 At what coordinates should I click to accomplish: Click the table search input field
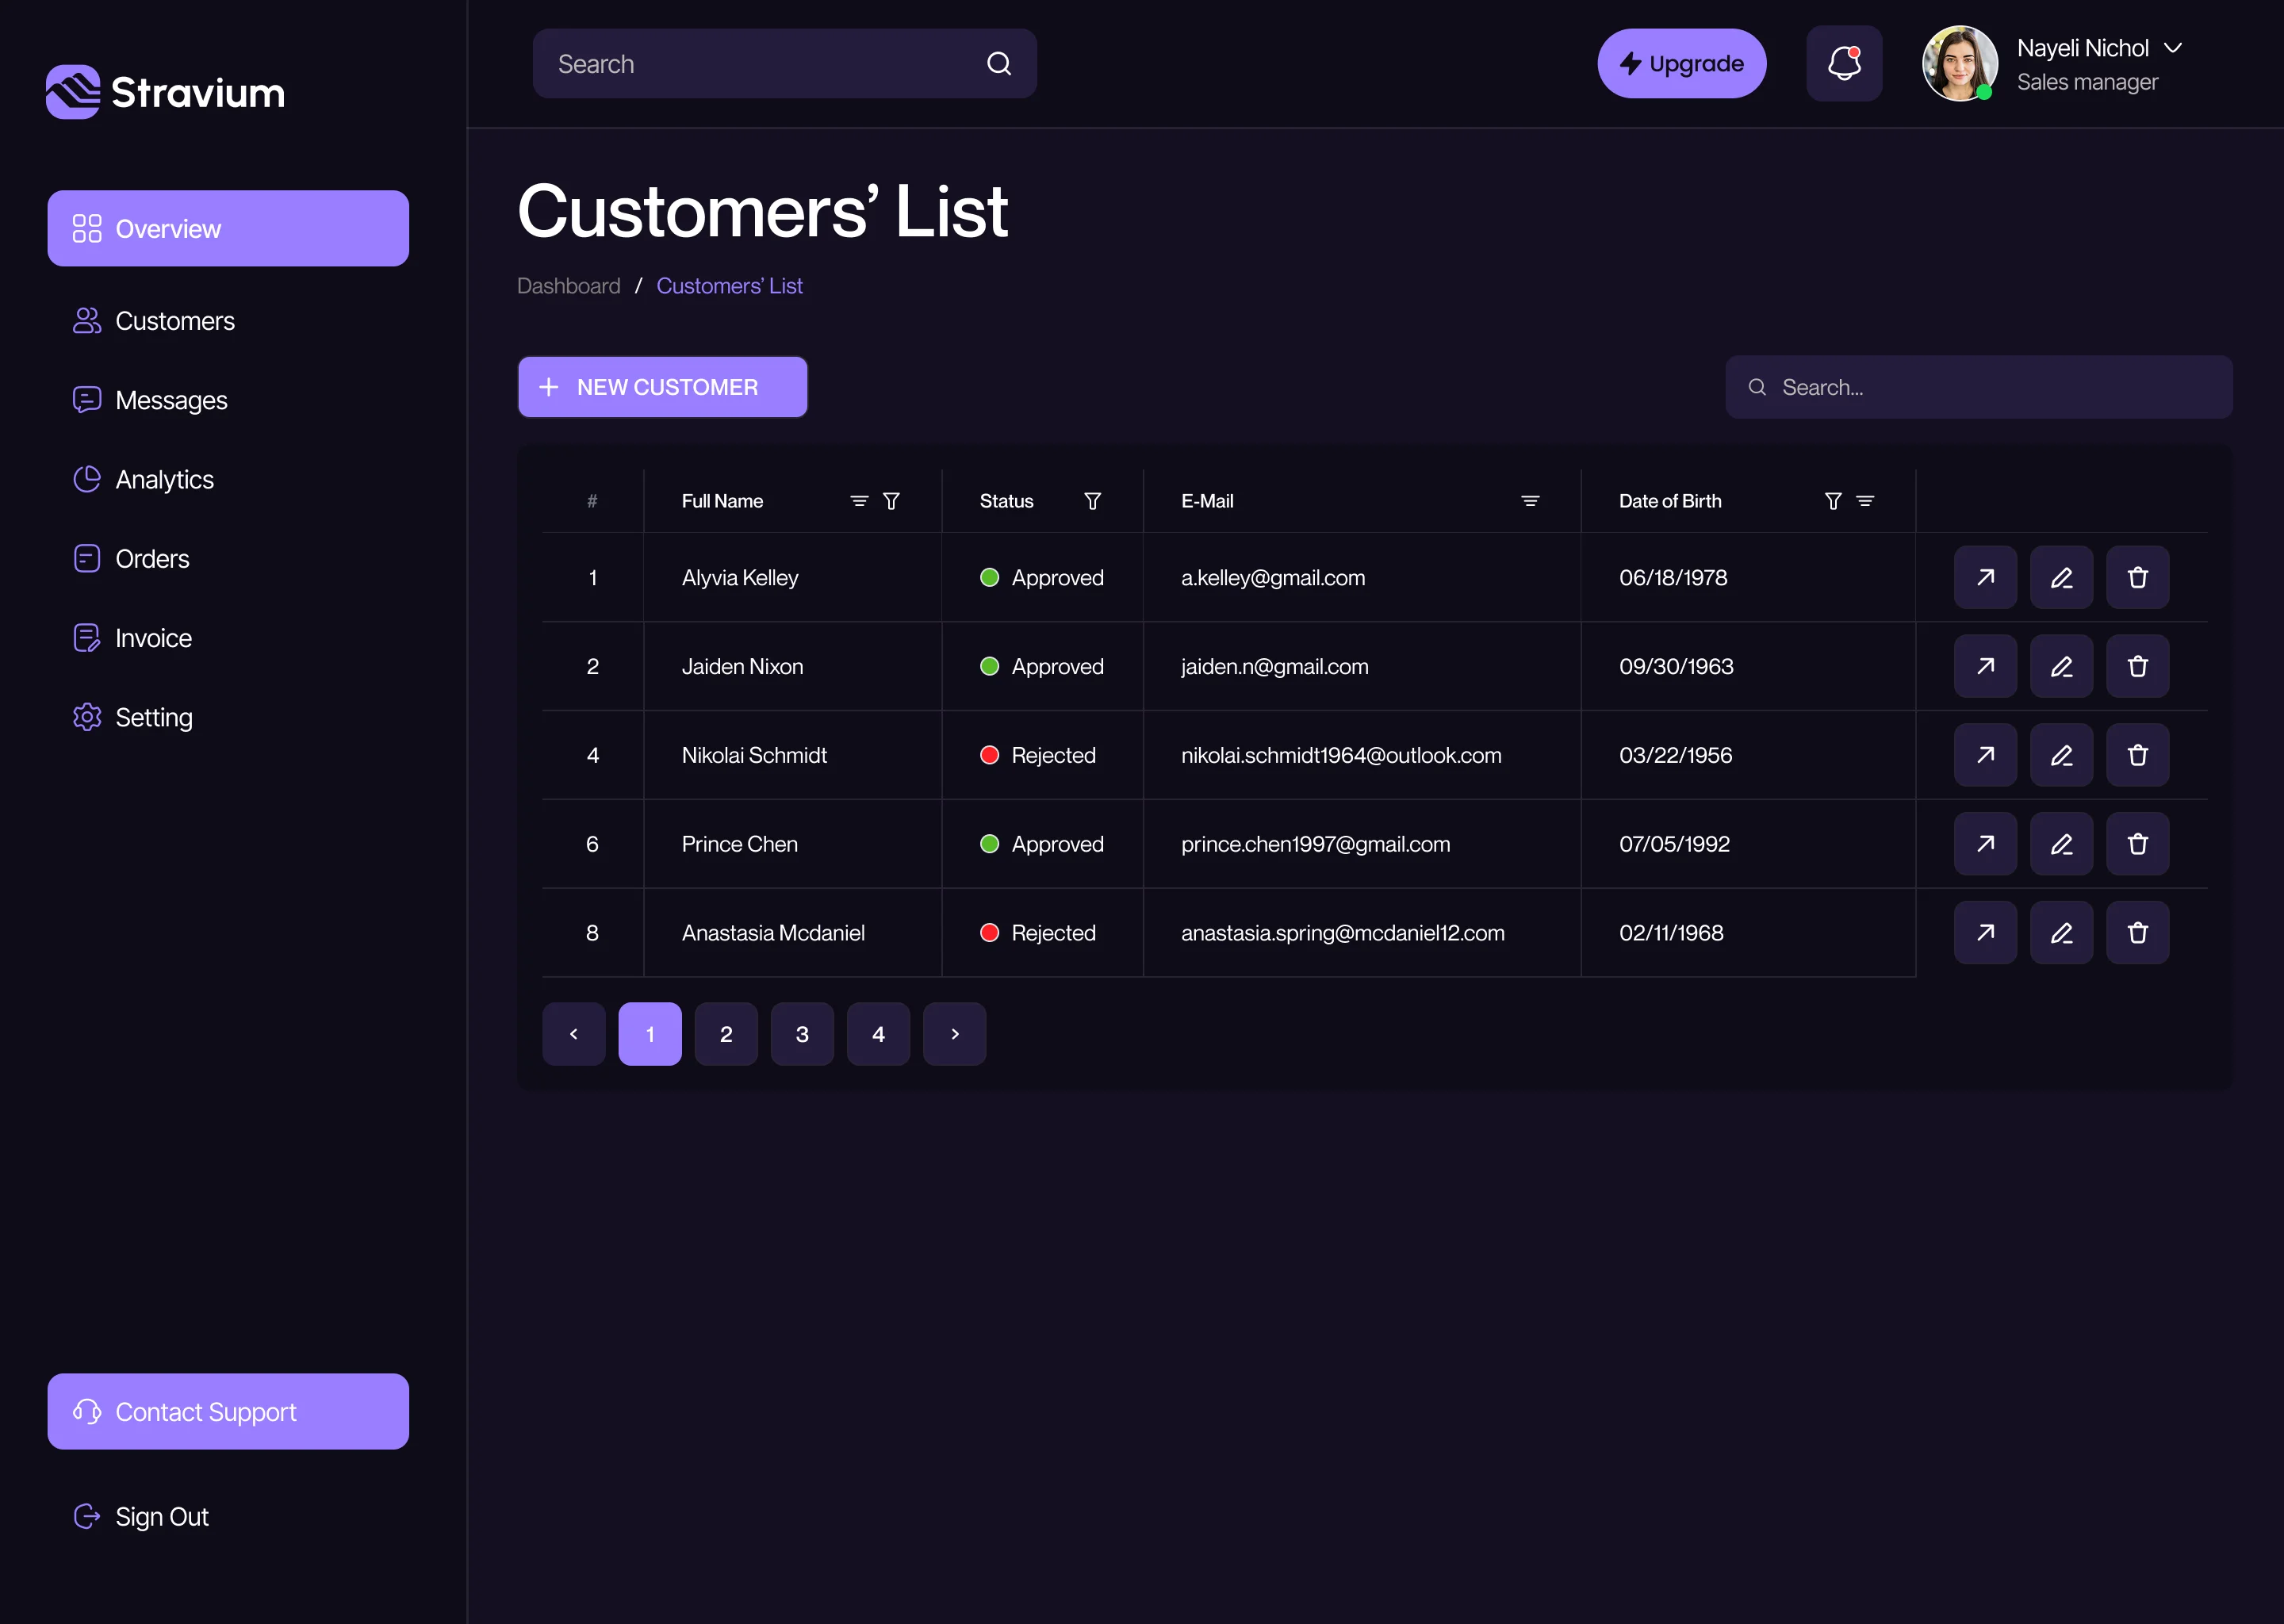(1978, 387)
